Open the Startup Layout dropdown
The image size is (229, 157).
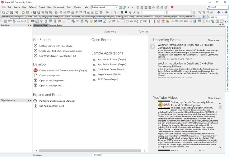coord(116,7)
